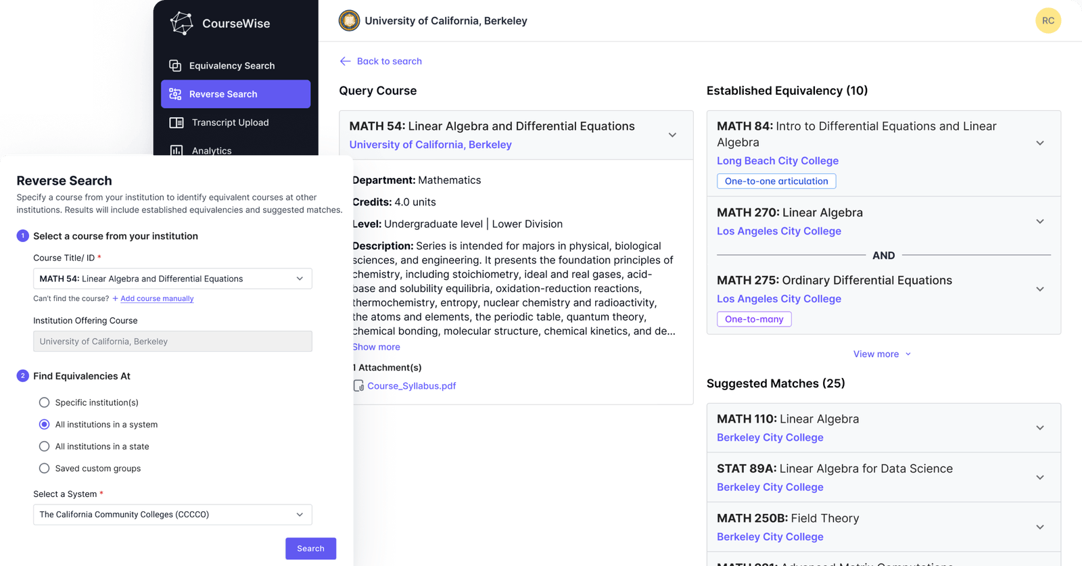Click the Established Equivalency (10) heading

pos(787,91)
